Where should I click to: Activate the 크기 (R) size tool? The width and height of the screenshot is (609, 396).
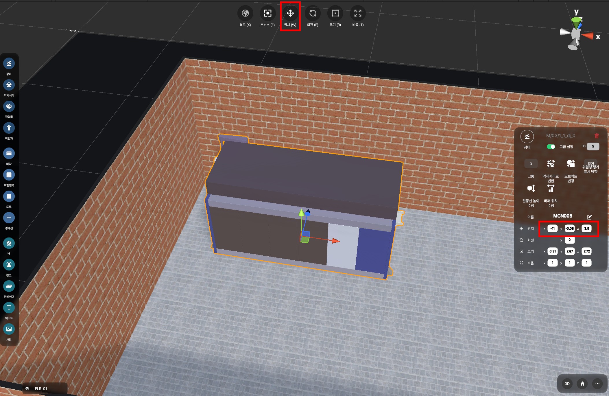[335, 13]
